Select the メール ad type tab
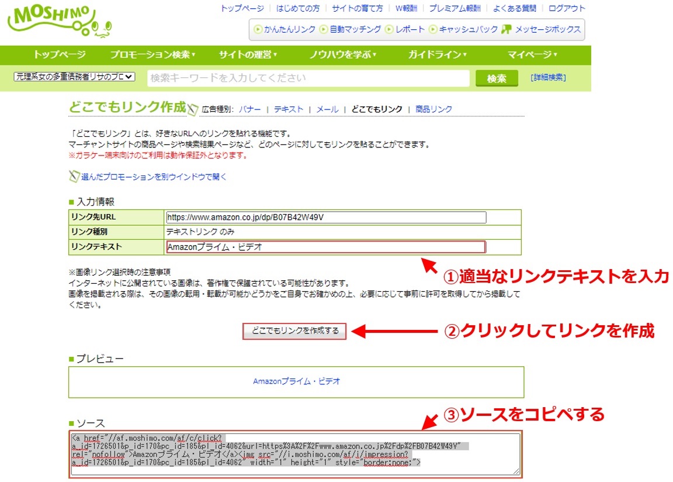 click(328, 109)
